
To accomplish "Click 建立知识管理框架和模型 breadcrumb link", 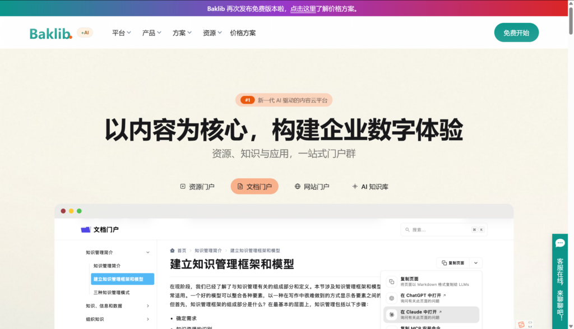I will click(x=255, y=251).
